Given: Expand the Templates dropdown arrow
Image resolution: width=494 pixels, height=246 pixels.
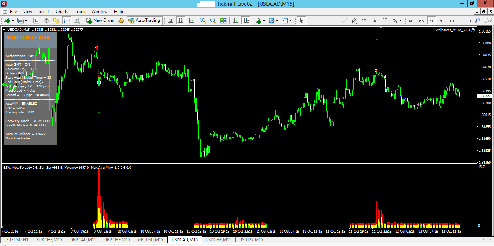Looking at the screenshot, I should (291, 21).
